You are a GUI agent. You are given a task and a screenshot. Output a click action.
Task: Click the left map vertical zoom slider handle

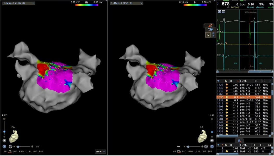coord(4,132)
